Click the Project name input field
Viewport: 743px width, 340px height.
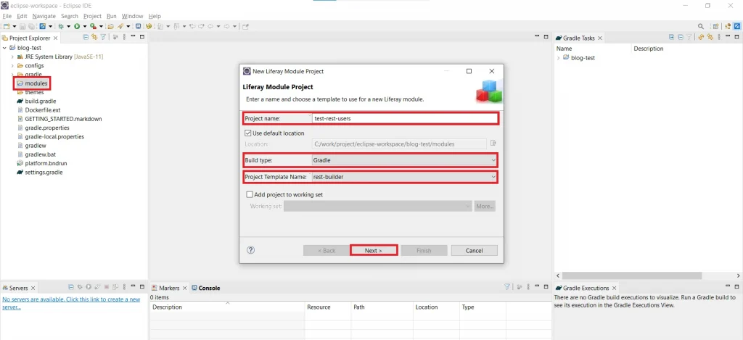(405, 118)
